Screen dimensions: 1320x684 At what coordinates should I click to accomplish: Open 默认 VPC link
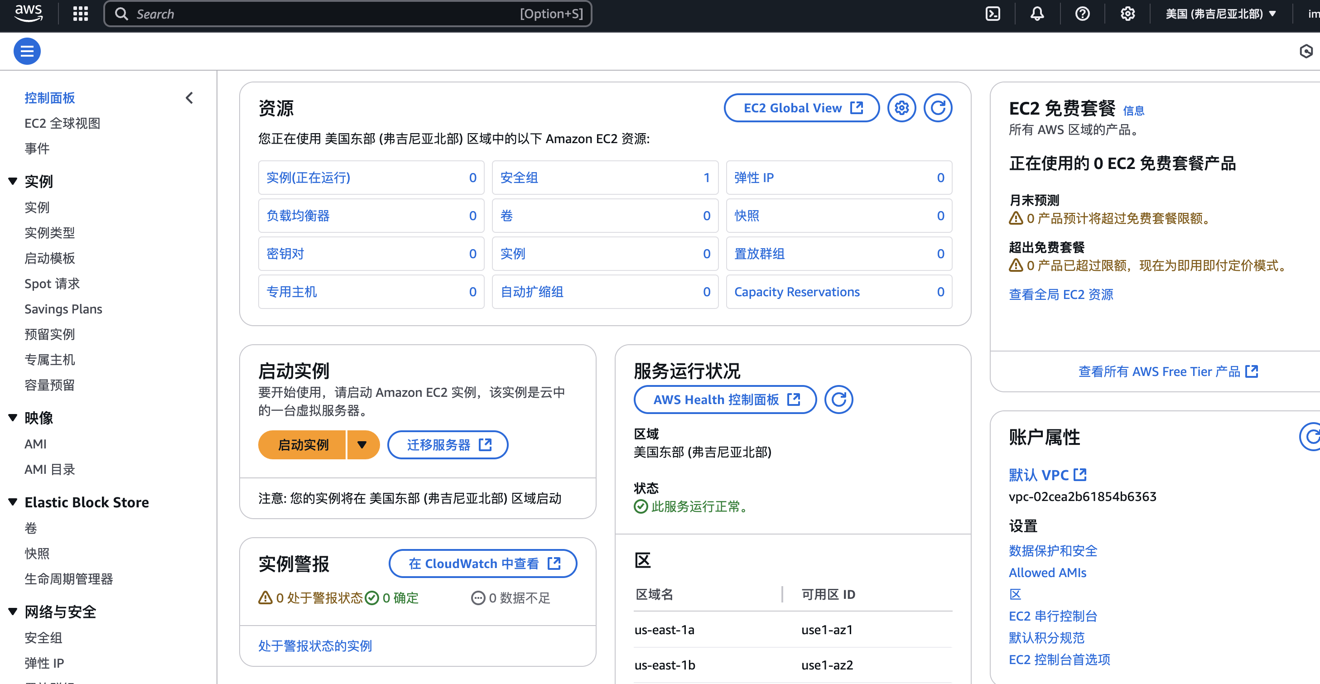point(1047,475)
